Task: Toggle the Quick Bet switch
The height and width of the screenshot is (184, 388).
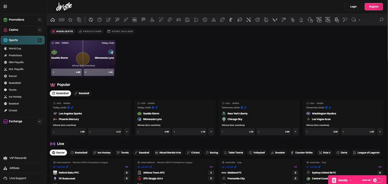Action: [378, 180]
